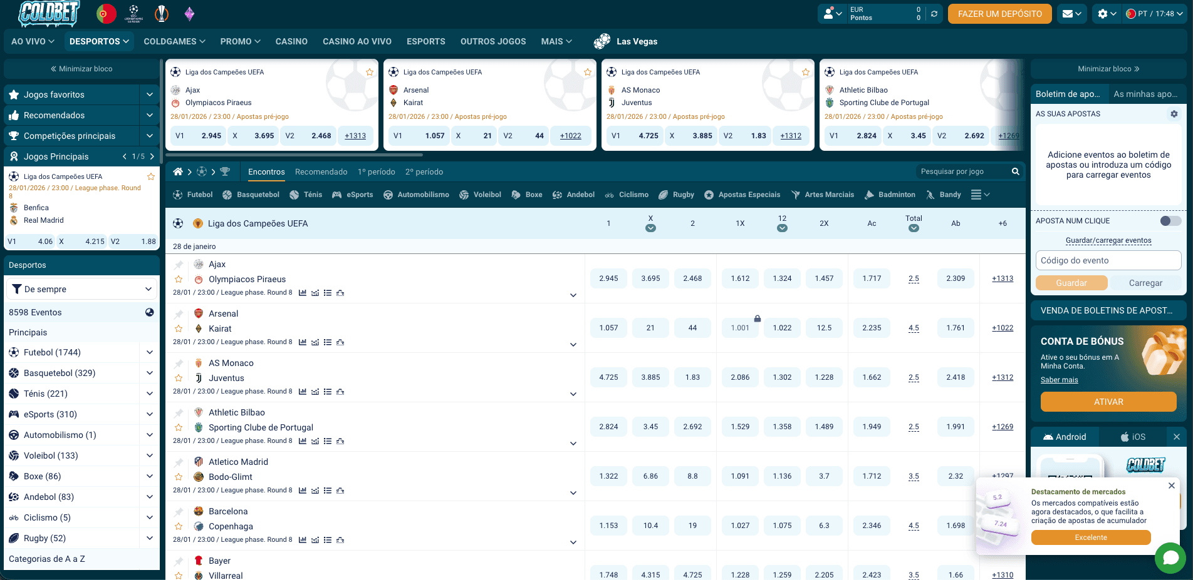Expand markets for Ajax vs Olympiacos row
This screenshot has width=1193, height=580.
pos(573,295)
